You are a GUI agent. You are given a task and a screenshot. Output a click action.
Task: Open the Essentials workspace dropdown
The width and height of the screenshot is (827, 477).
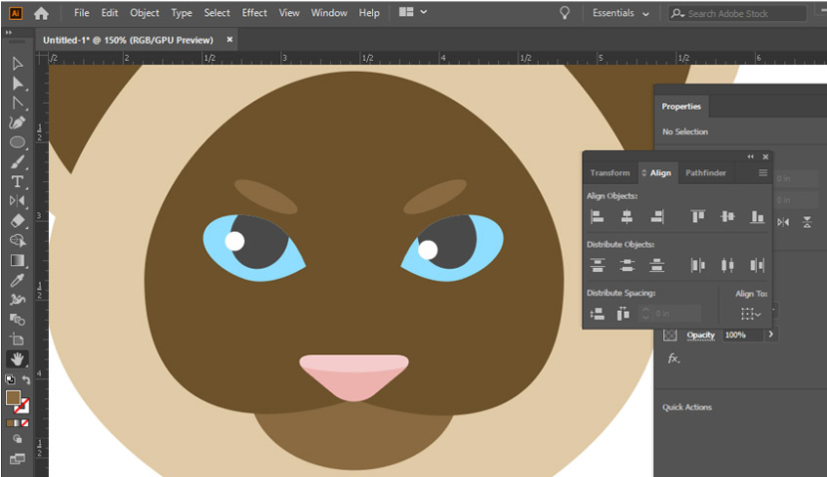[x=620, y=13]
